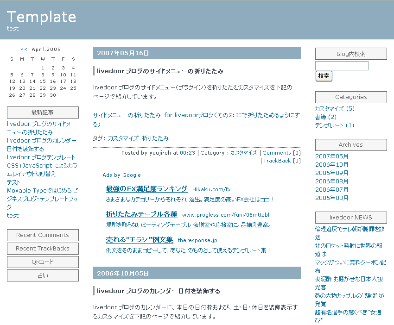Screen dimensions: 394x325
Task: Open the 2006年10月 archive
Action: (332, 165)
